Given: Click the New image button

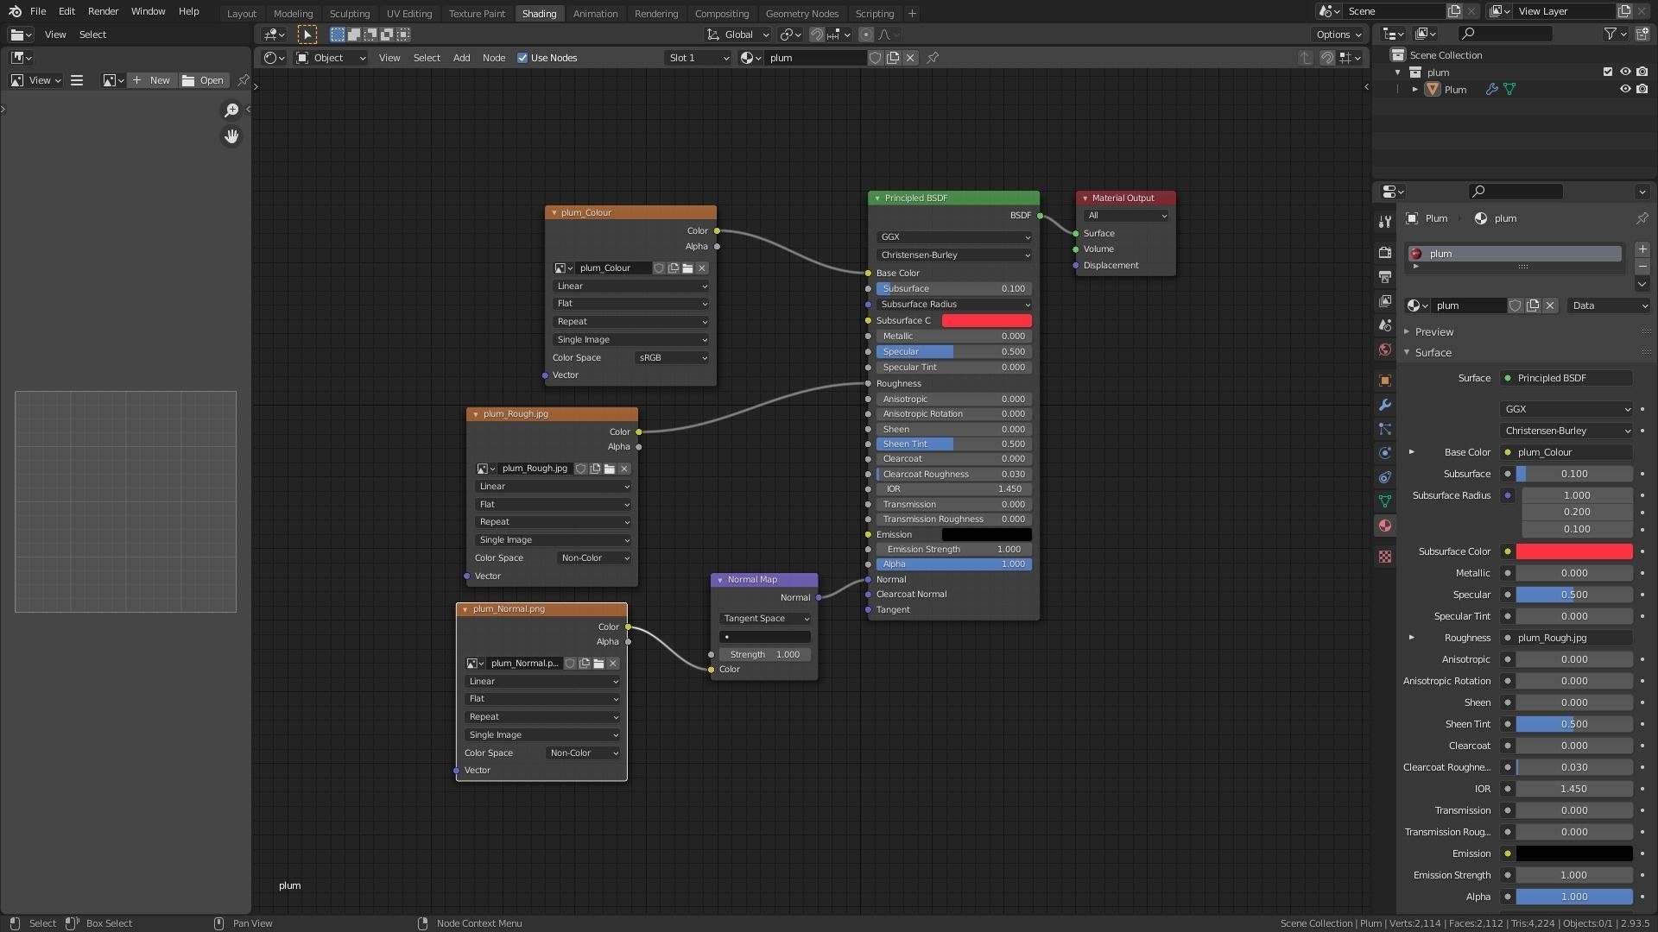Looking at the screenshot, I should tap(152, 80).
